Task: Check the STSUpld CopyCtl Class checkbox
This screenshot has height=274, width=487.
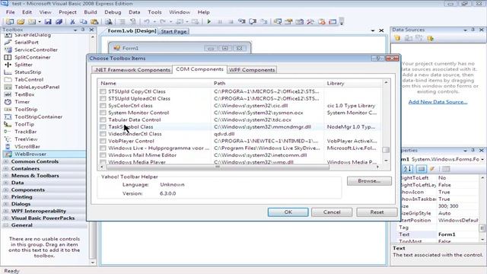Action: coord(103,91)
